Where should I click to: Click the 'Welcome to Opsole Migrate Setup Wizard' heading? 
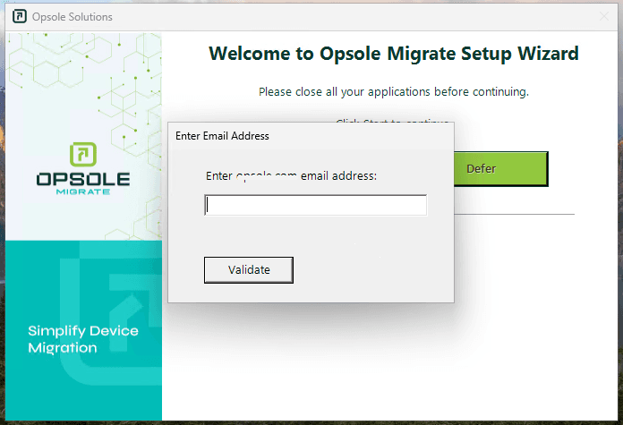coord(394,54)
